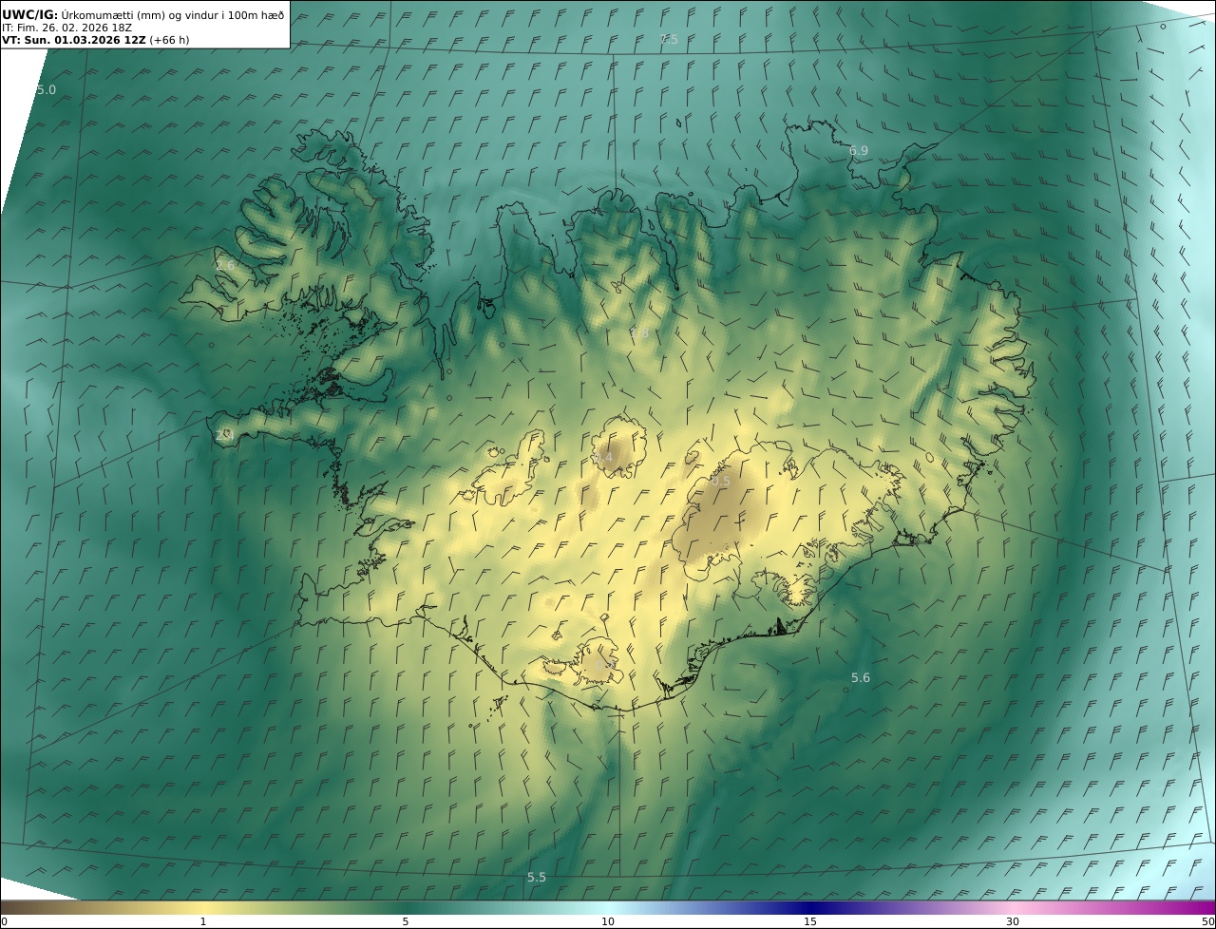
Task: Click the 'VT: Sun. 01.03.2026 12Z' line
Action: pos(74,40)
